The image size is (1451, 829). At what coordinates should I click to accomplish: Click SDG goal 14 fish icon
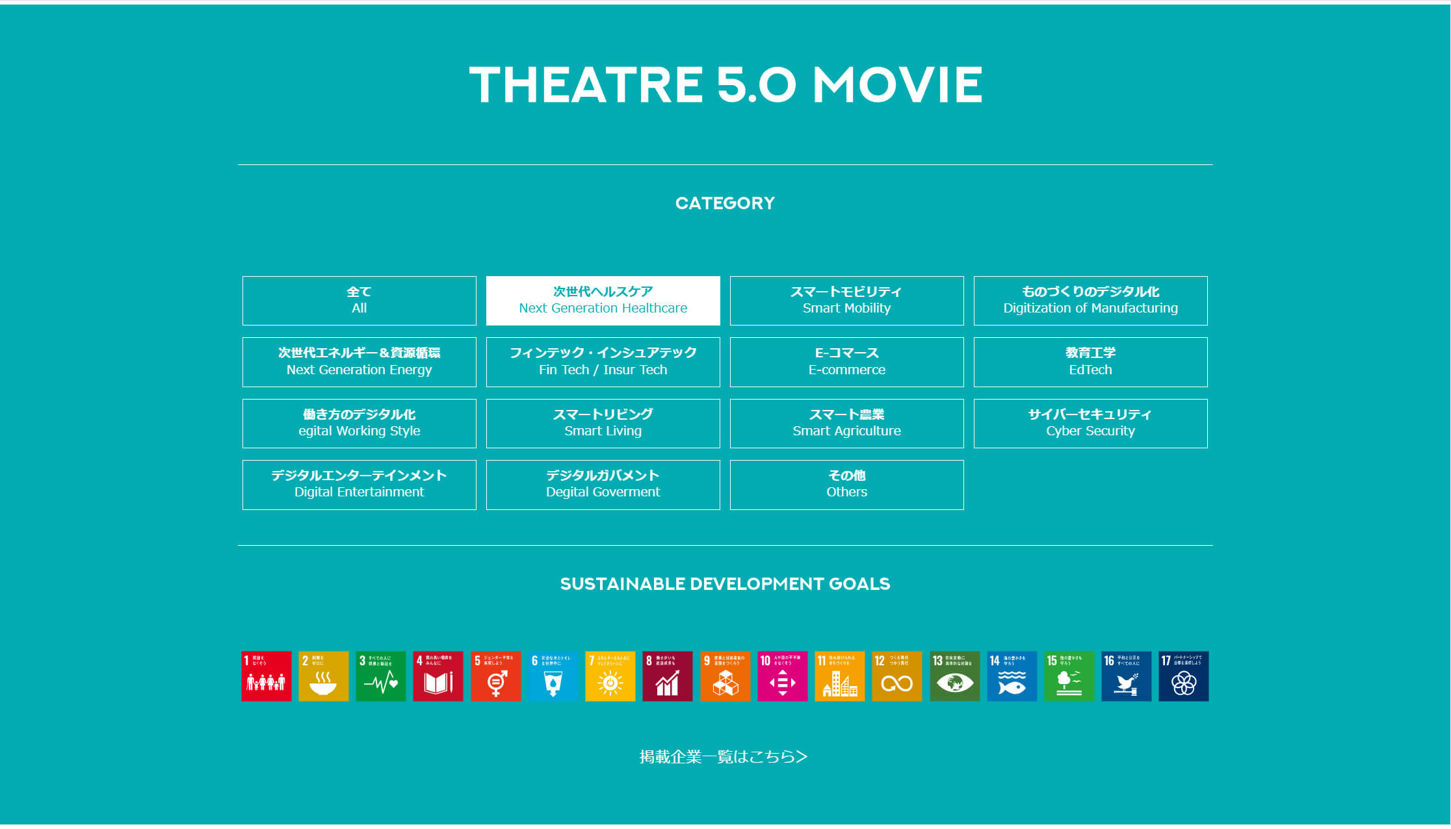coord(1012,676)
